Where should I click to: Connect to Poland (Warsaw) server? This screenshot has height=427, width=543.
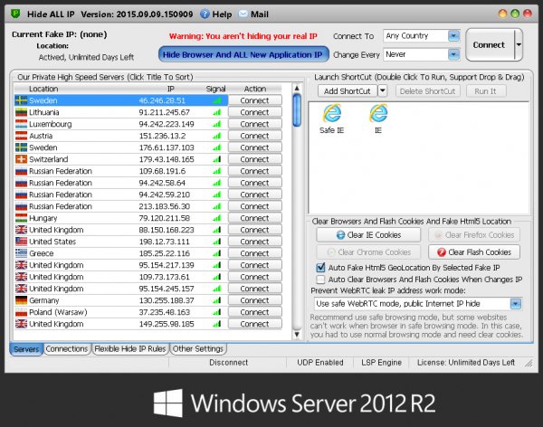pyautogui.click(x=255, y=312)
